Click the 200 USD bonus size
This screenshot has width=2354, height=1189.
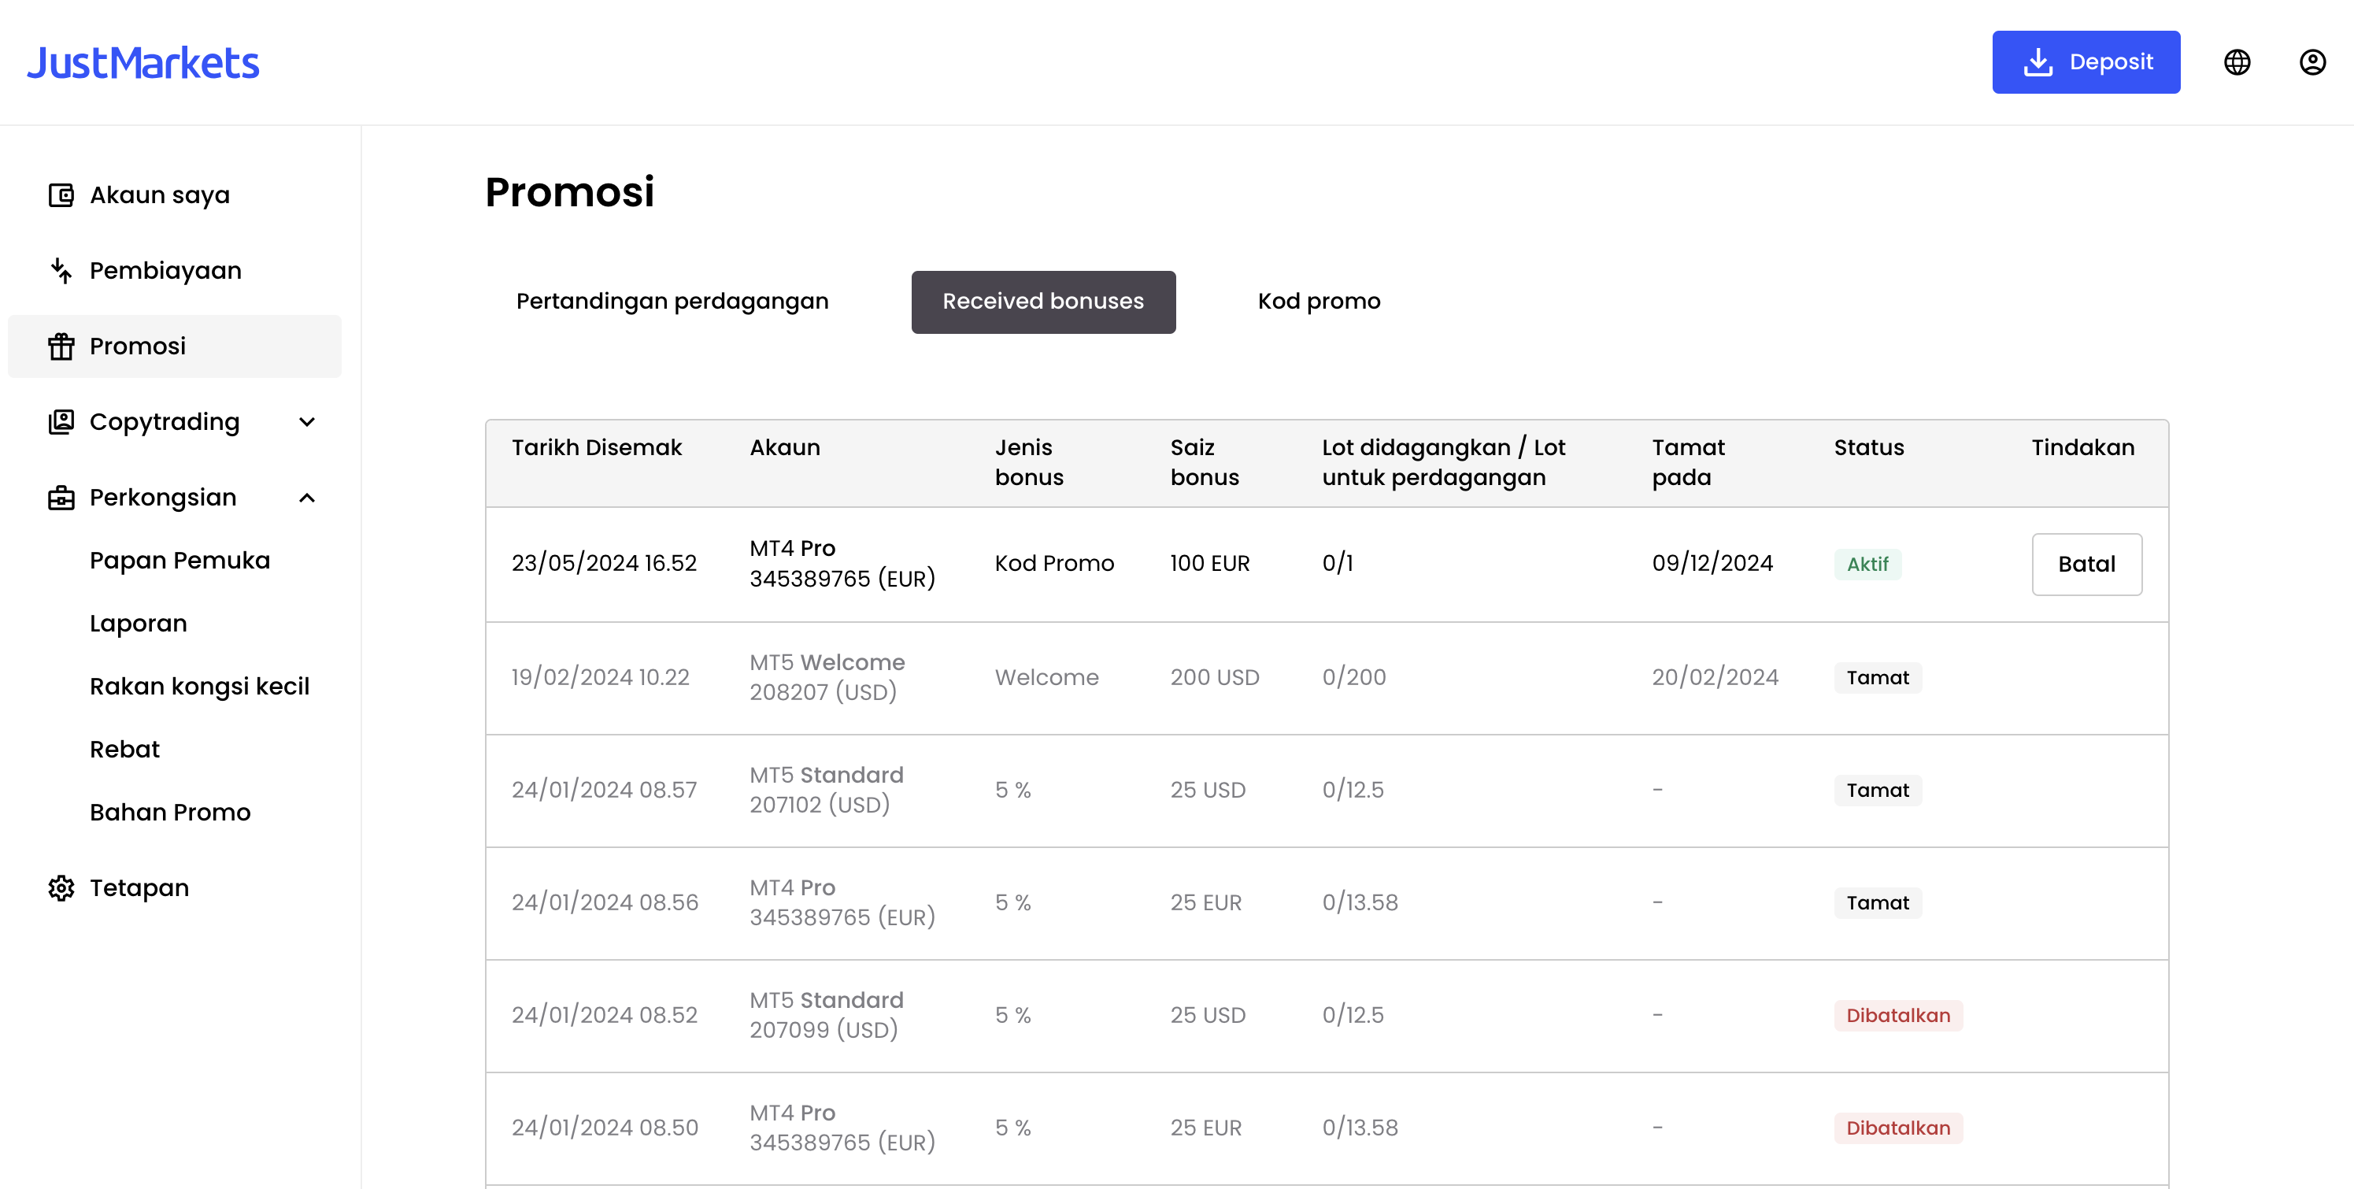tap(1215, 678)
